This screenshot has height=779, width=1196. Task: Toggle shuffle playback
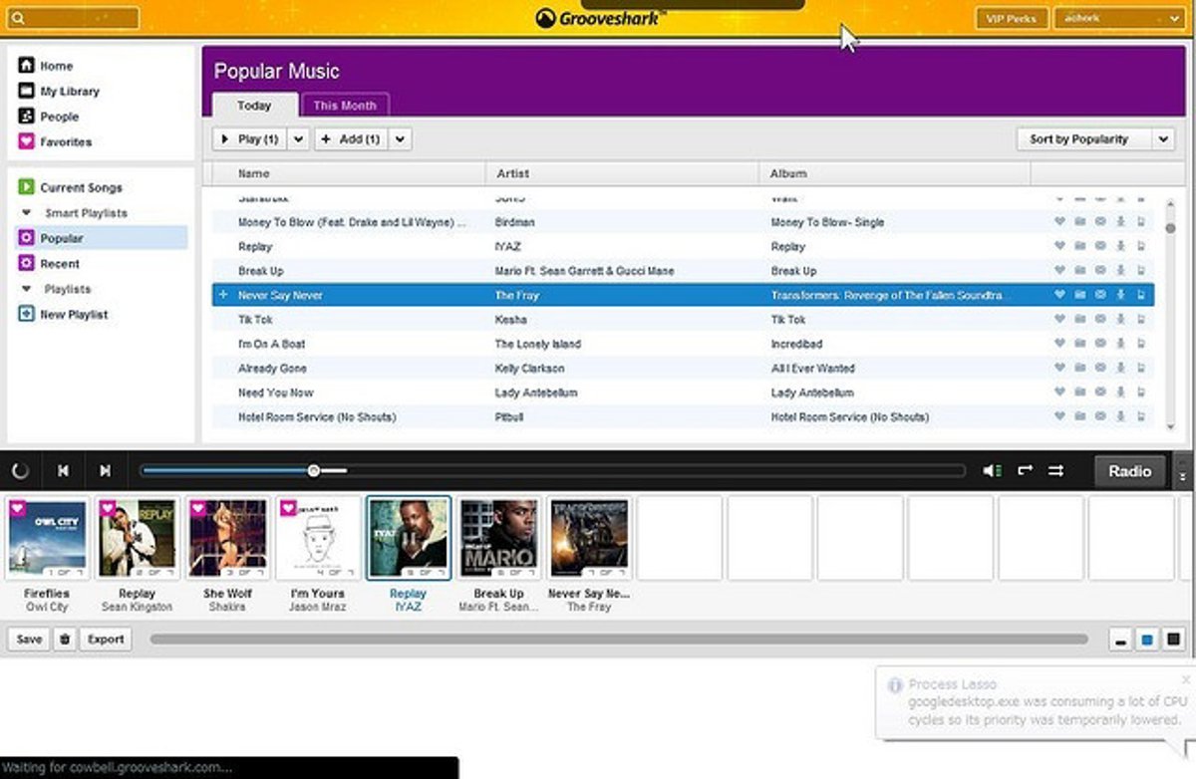coord(1055,471)
